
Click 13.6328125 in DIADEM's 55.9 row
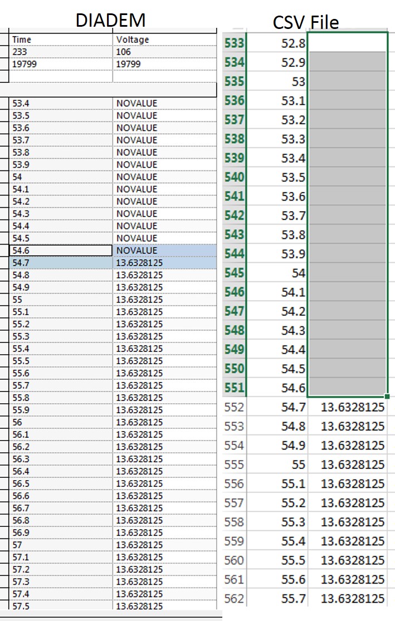(x=165, y=410)
